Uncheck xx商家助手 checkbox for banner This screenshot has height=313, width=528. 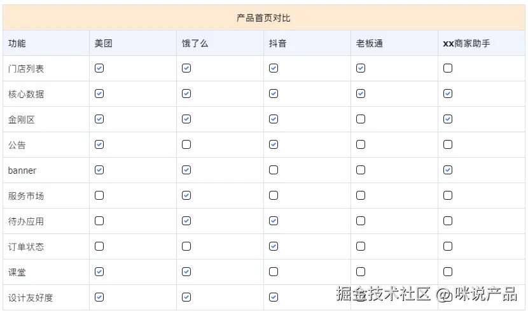point(448,170)
